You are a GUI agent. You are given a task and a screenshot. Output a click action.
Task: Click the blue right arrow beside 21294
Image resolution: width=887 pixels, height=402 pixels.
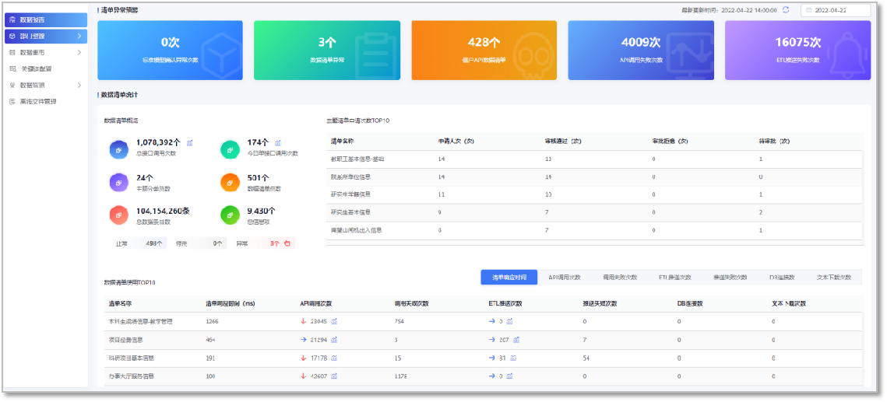coord(303,340)
